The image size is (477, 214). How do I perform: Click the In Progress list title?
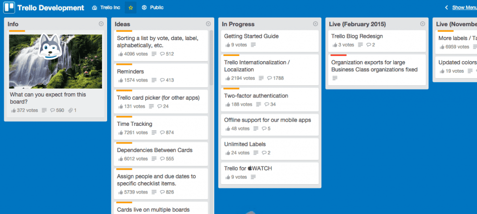point(238,24)
